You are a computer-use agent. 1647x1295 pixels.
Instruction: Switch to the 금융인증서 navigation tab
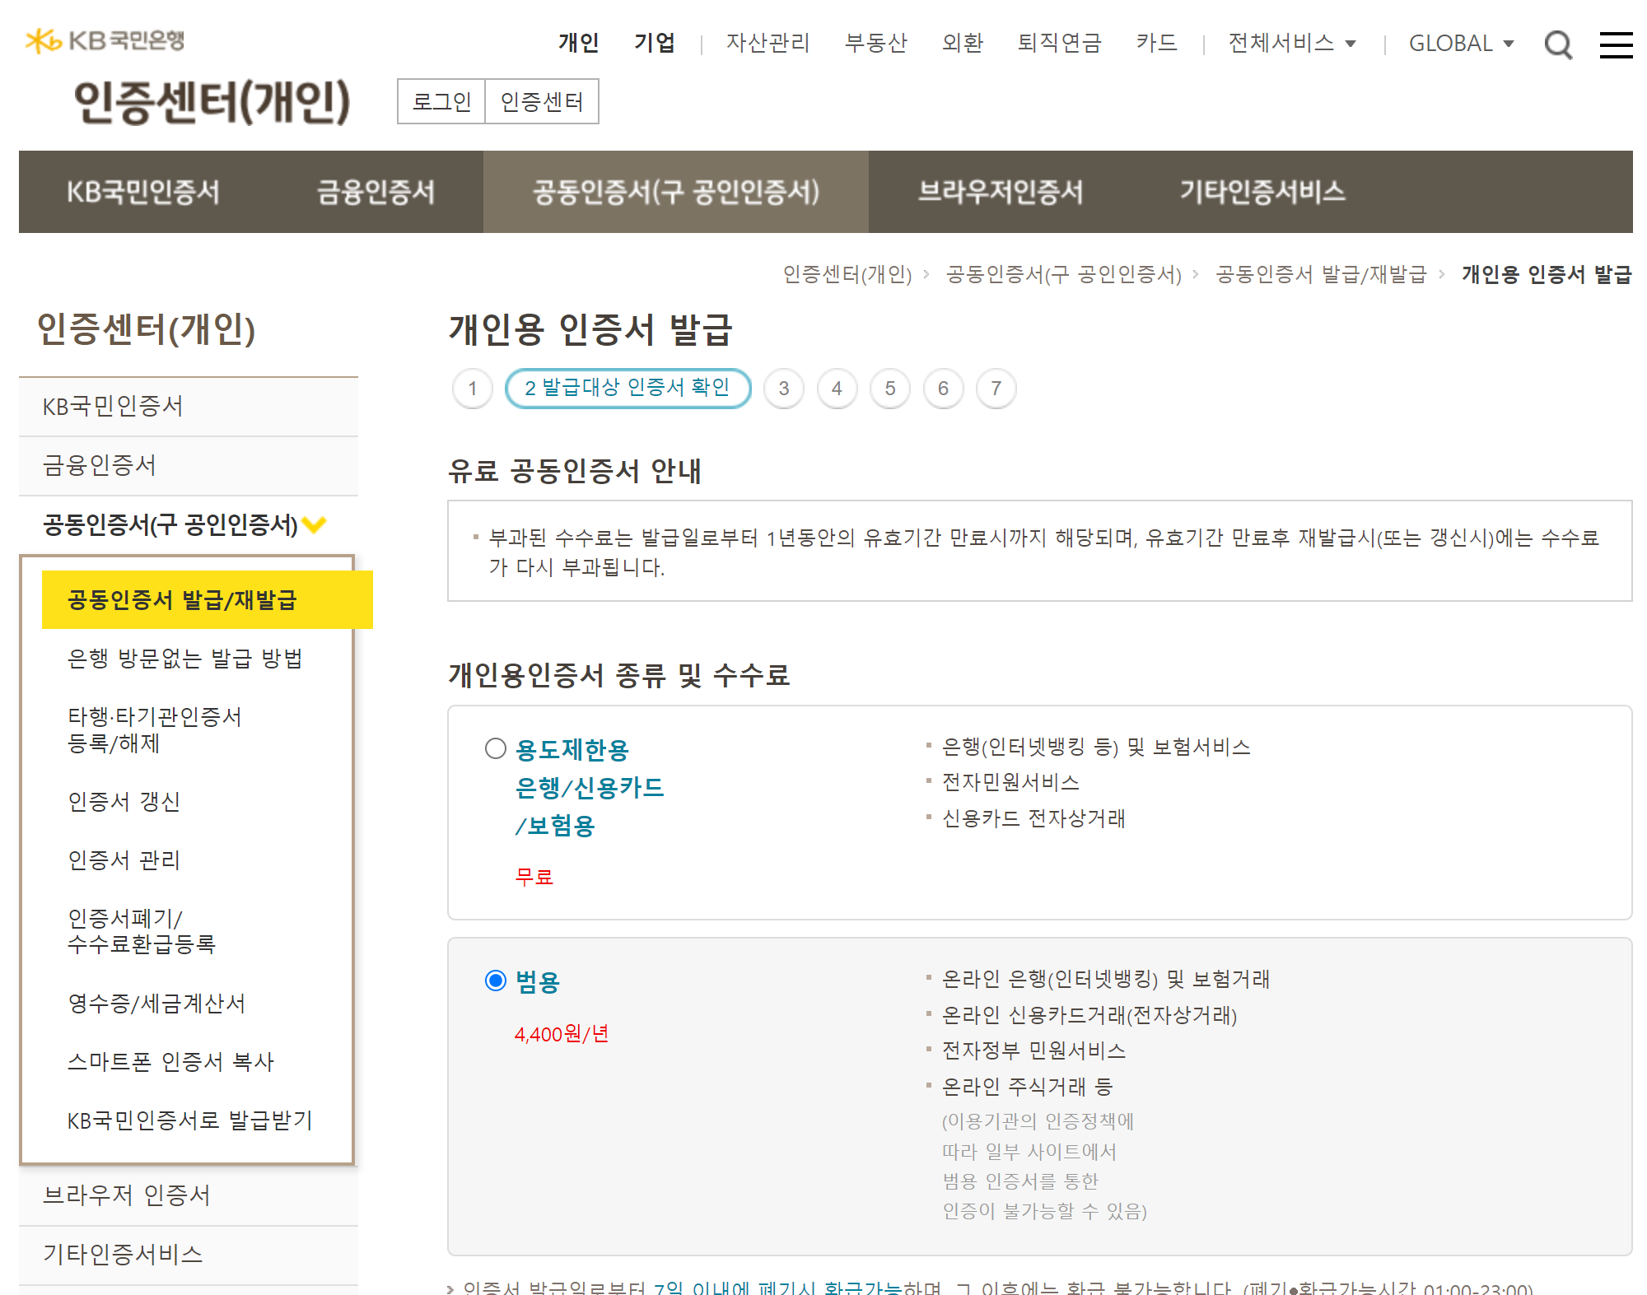click(x=376, y=192)
